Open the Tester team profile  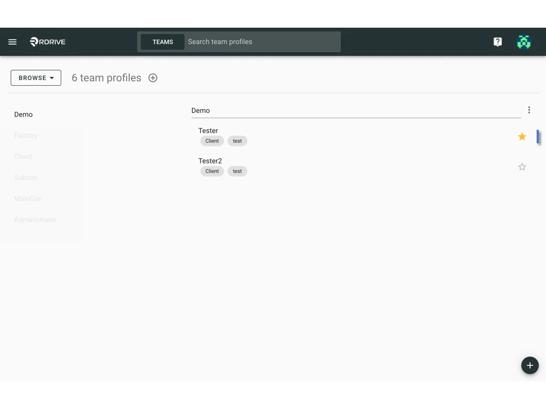coord(208,130)
